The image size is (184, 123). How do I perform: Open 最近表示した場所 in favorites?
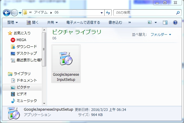pos(29,60)
